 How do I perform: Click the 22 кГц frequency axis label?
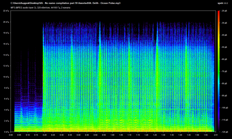6,11
